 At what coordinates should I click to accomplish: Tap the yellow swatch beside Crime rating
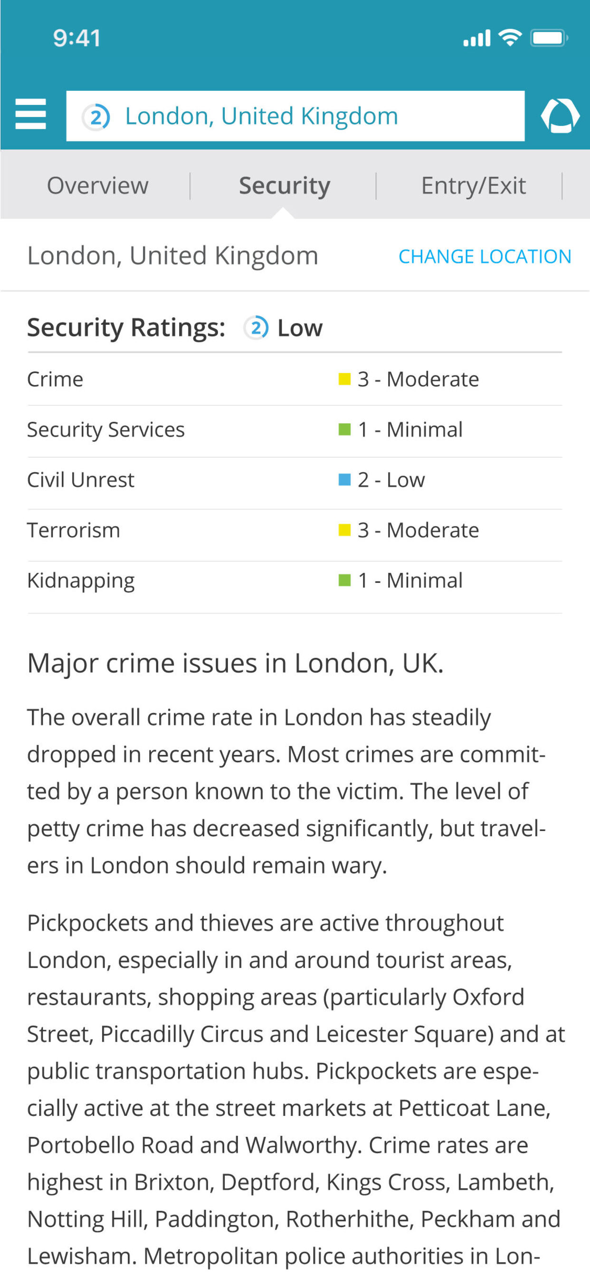[x=344, y=379]
